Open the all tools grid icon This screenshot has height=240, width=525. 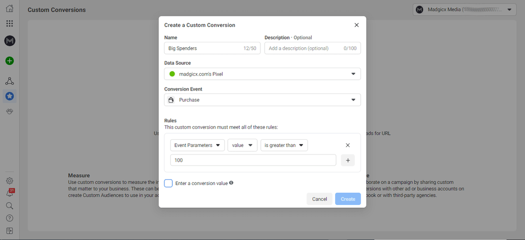click(10, 23)
